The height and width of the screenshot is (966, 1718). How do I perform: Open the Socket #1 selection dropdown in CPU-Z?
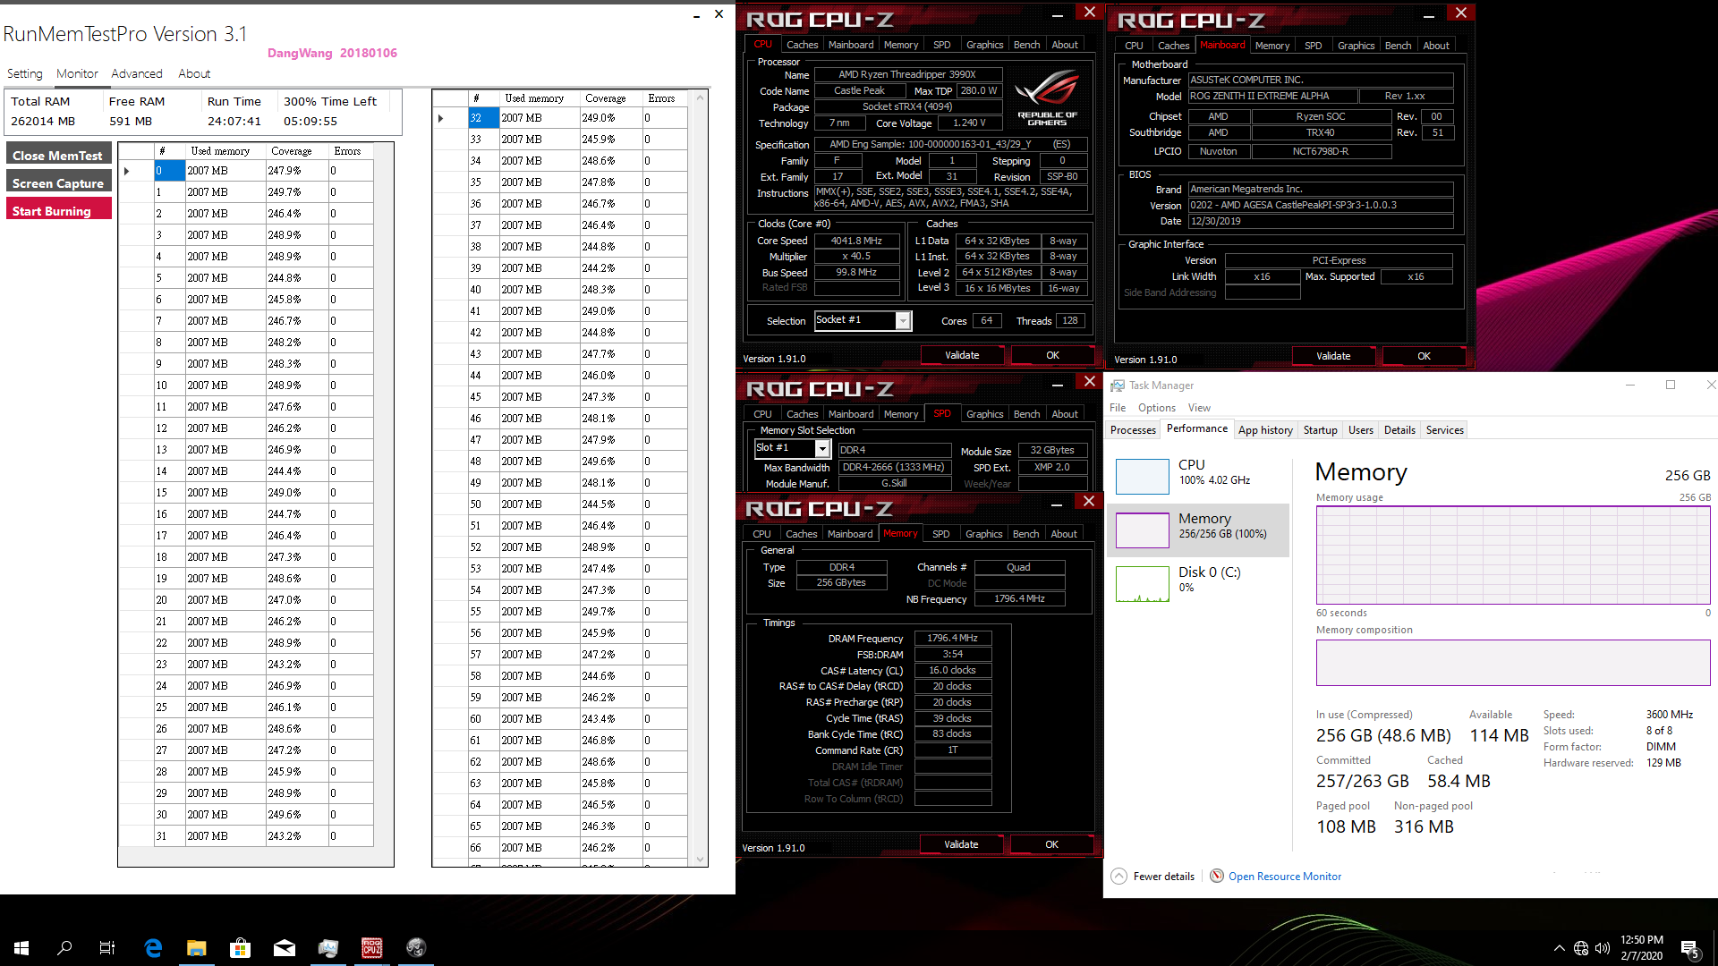[x=903, y=320]
